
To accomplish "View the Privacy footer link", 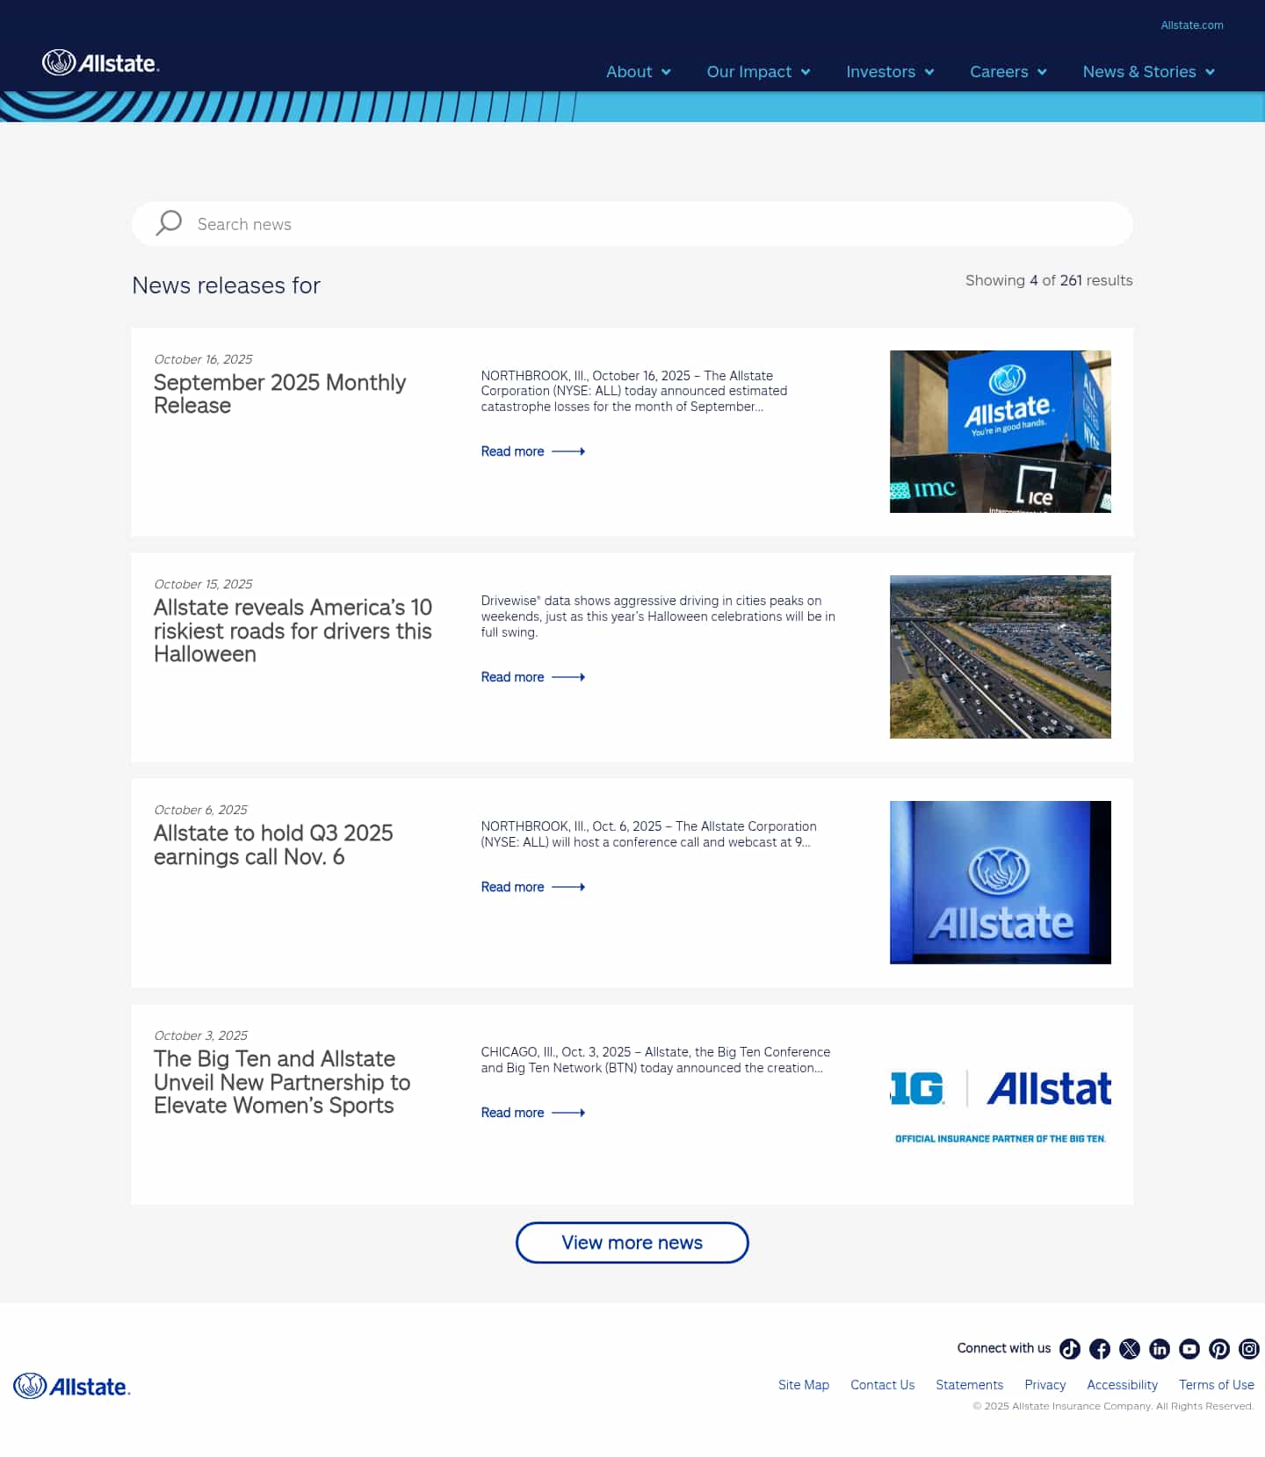I will pyautogui.click(x=1045, y=1385).
